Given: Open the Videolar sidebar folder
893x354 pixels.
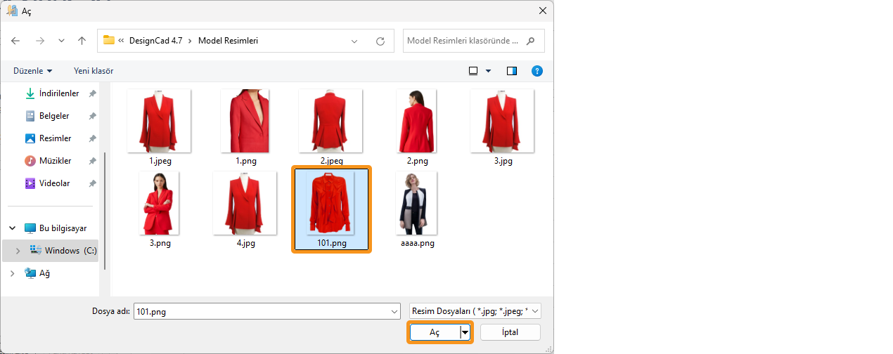Looking at the screenshot, I should tap(54, 183).
